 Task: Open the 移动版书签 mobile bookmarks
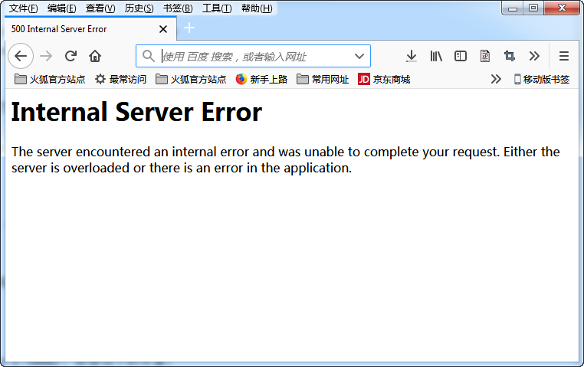point(542,79)
